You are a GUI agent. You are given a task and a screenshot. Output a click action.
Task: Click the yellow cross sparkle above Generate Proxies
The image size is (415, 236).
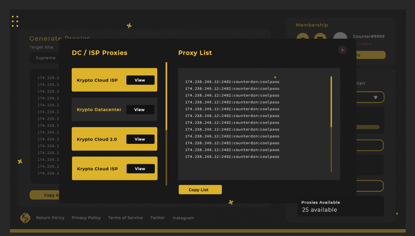pyautogui.click(x=129, y=25)
